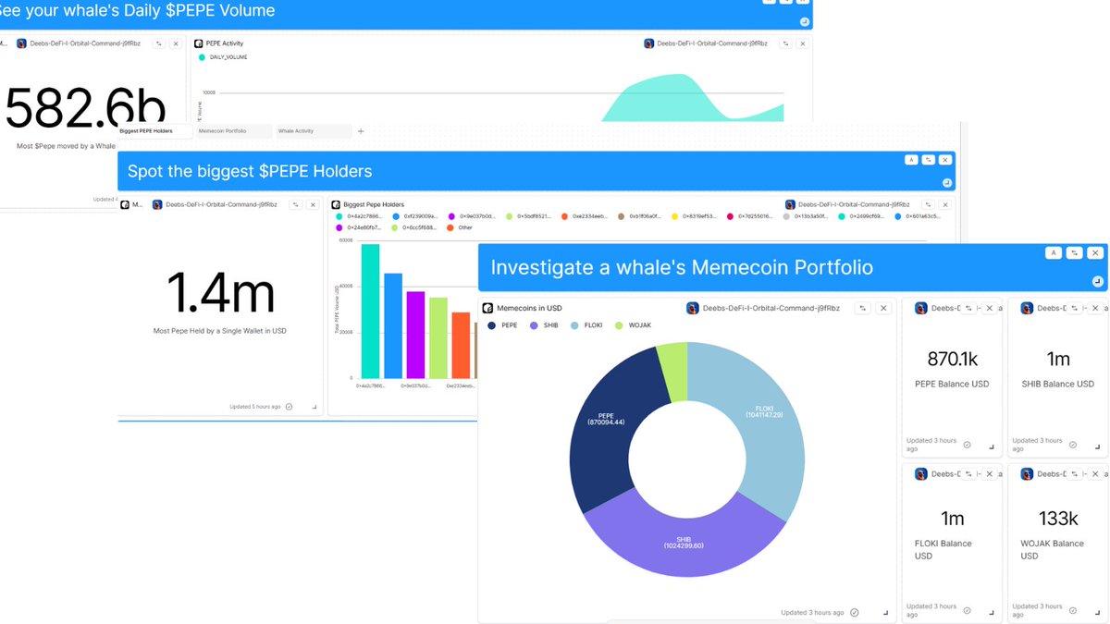Viewport: 1110px width, 624px height.
Task: Click swap icon on PEPE Balance USD card
Action: pyautogui.click(x=969, y=308)
